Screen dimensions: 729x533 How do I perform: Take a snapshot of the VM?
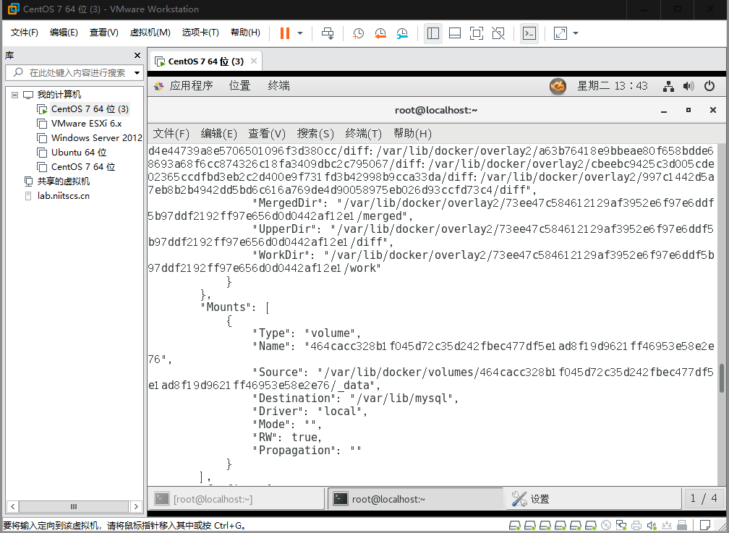pos(358,33)
